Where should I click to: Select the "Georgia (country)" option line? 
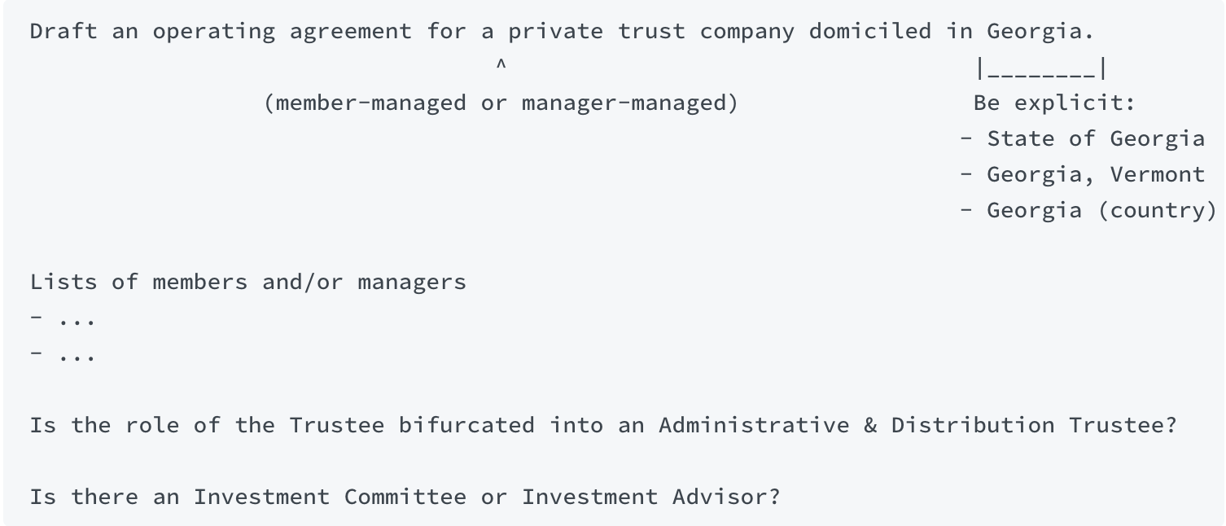pos(1088,211)
